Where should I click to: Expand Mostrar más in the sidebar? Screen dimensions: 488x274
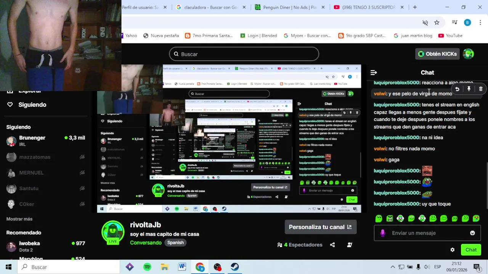point(19,219)
